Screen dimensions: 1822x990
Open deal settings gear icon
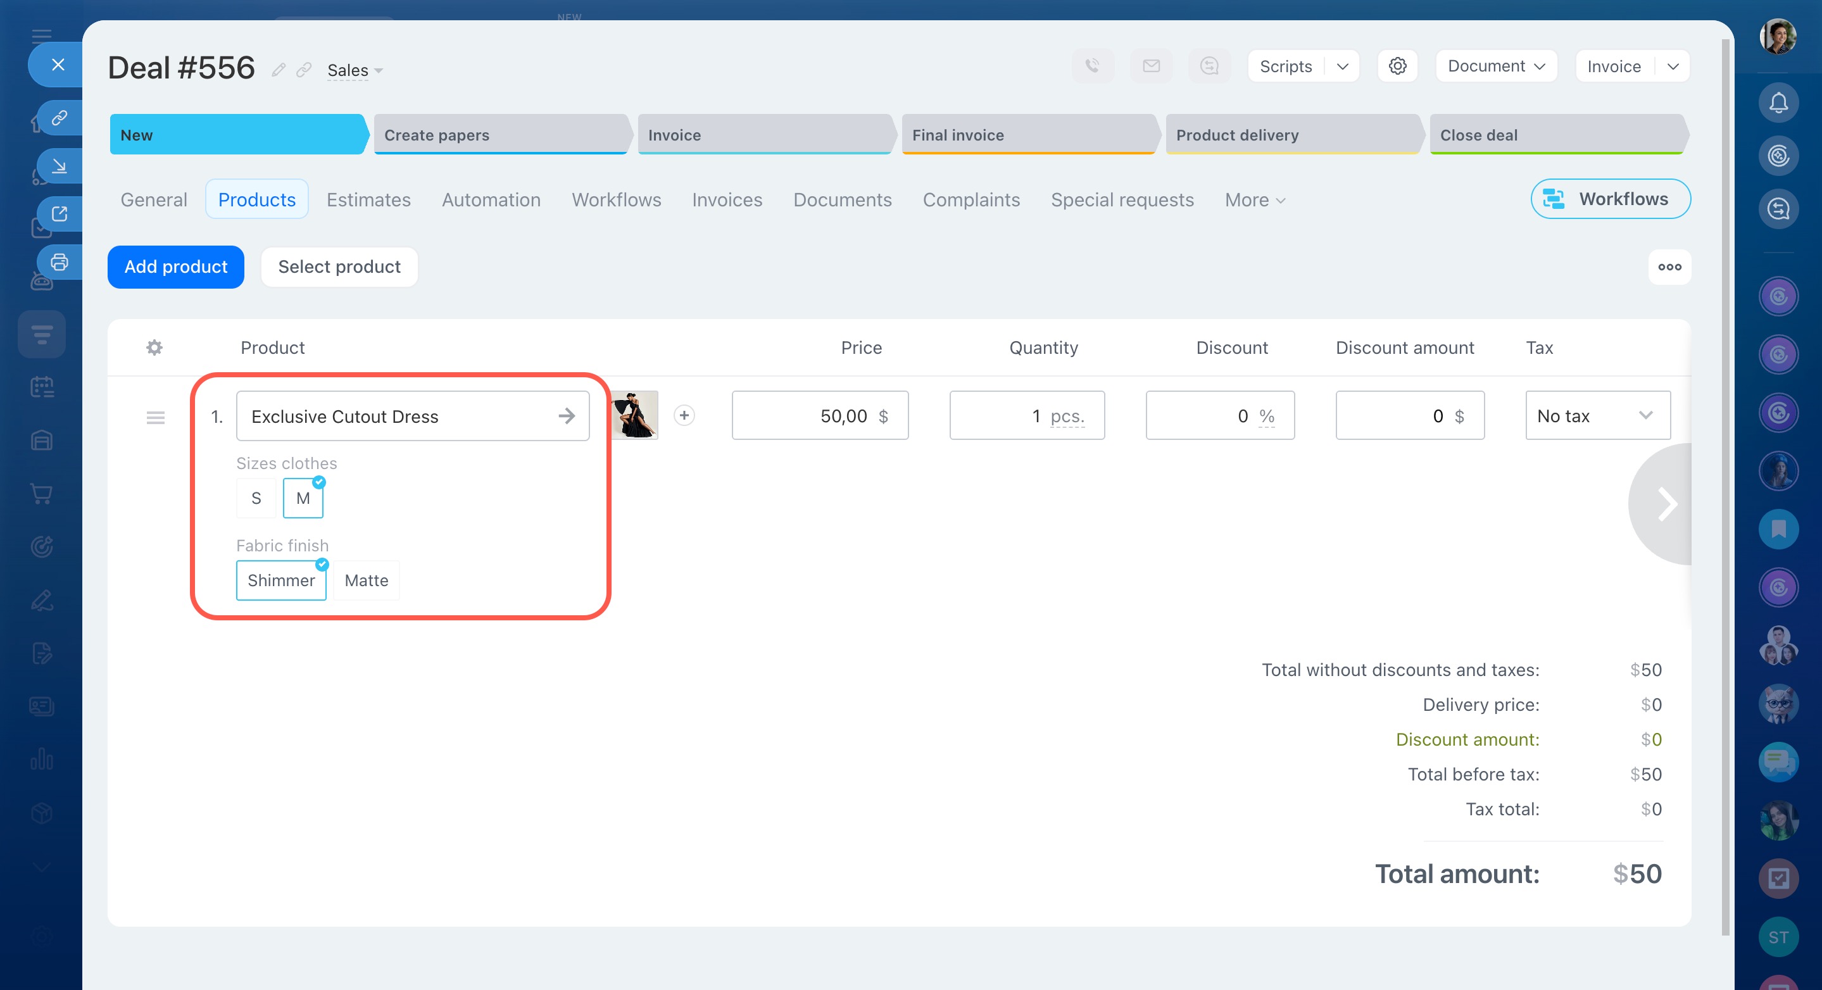[x=1397, y=66]
